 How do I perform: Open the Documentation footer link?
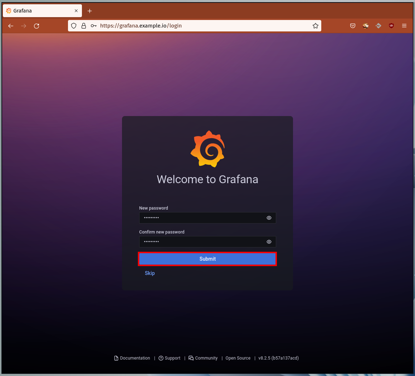[132, 358]
